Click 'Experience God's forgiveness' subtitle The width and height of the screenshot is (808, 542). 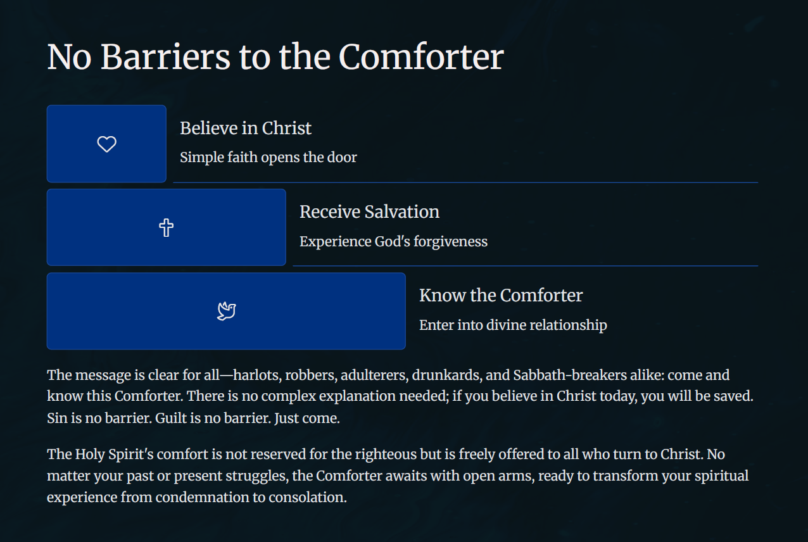(393, 241)
